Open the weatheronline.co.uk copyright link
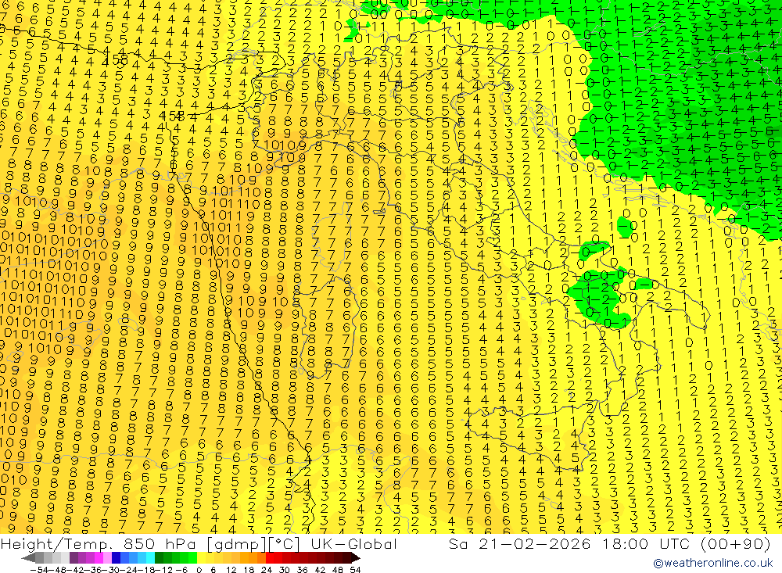This screenshot has height=573, width=782. (713, 563)
